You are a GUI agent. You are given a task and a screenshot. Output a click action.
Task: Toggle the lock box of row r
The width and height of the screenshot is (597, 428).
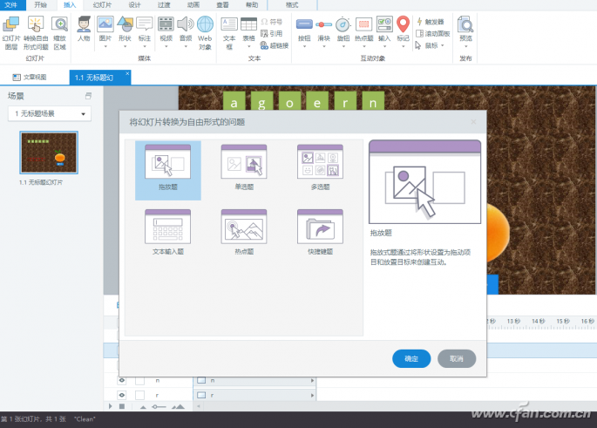139,395
